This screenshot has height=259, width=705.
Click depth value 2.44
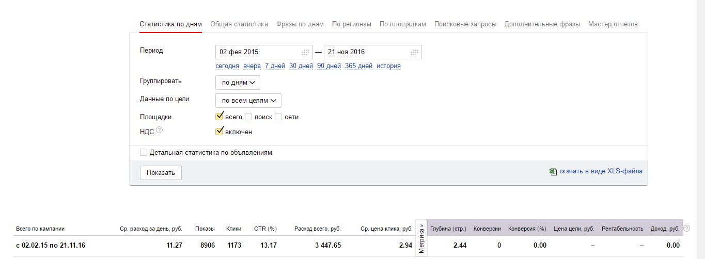point(460,246)
